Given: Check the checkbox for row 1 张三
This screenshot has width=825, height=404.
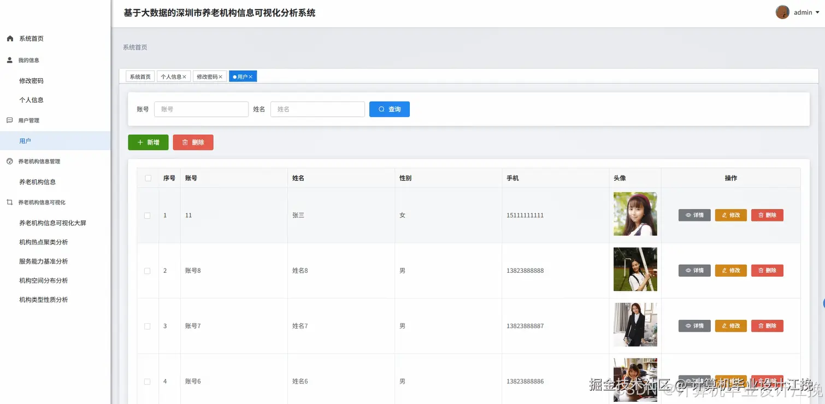Looking at the screenshot, I should coord(148,215).
